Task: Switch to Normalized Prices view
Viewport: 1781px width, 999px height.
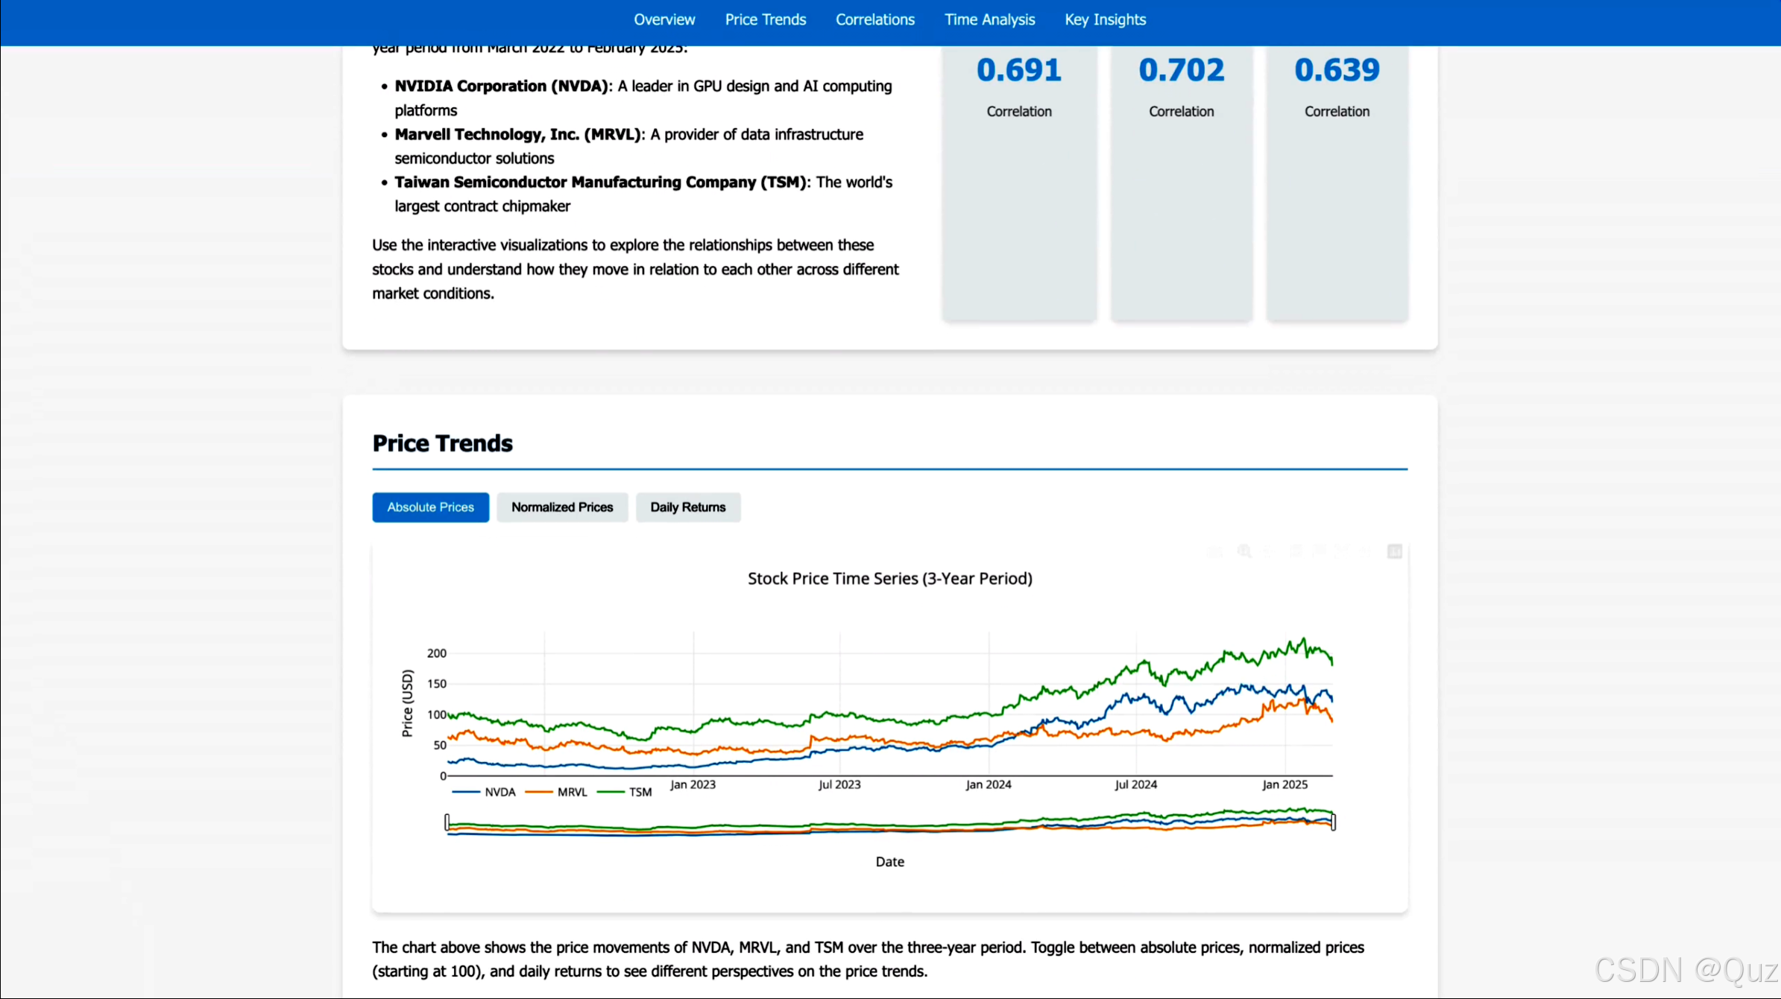Action: pyautogui.click(x=562, y=507)
